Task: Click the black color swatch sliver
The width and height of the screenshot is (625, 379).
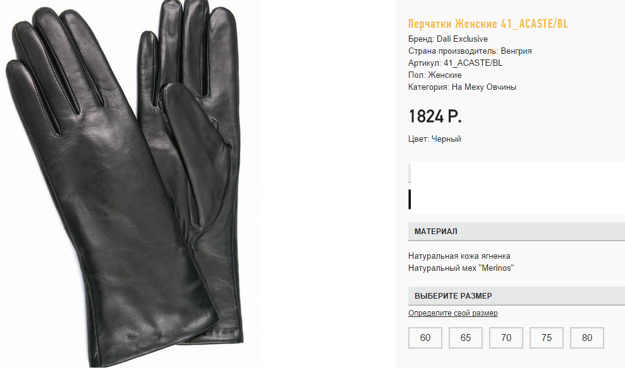Action: click(x=410, y=199)
